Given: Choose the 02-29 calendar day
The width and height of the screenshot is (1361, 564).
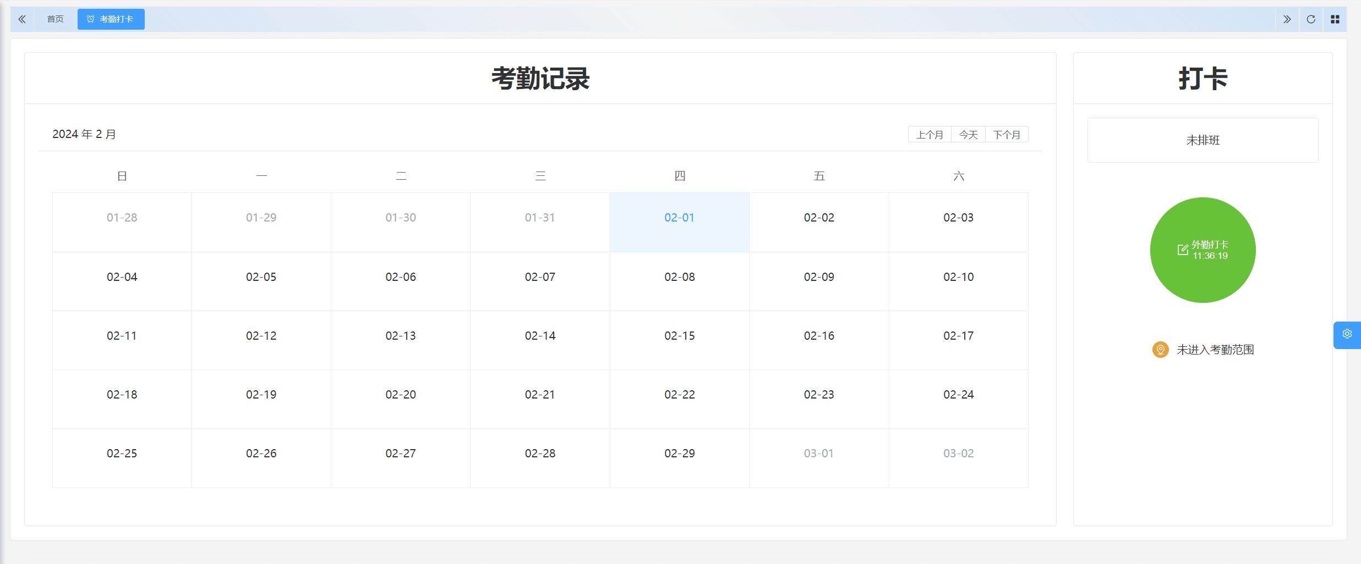Looking at the screenshot, I should tap(679, 457).
